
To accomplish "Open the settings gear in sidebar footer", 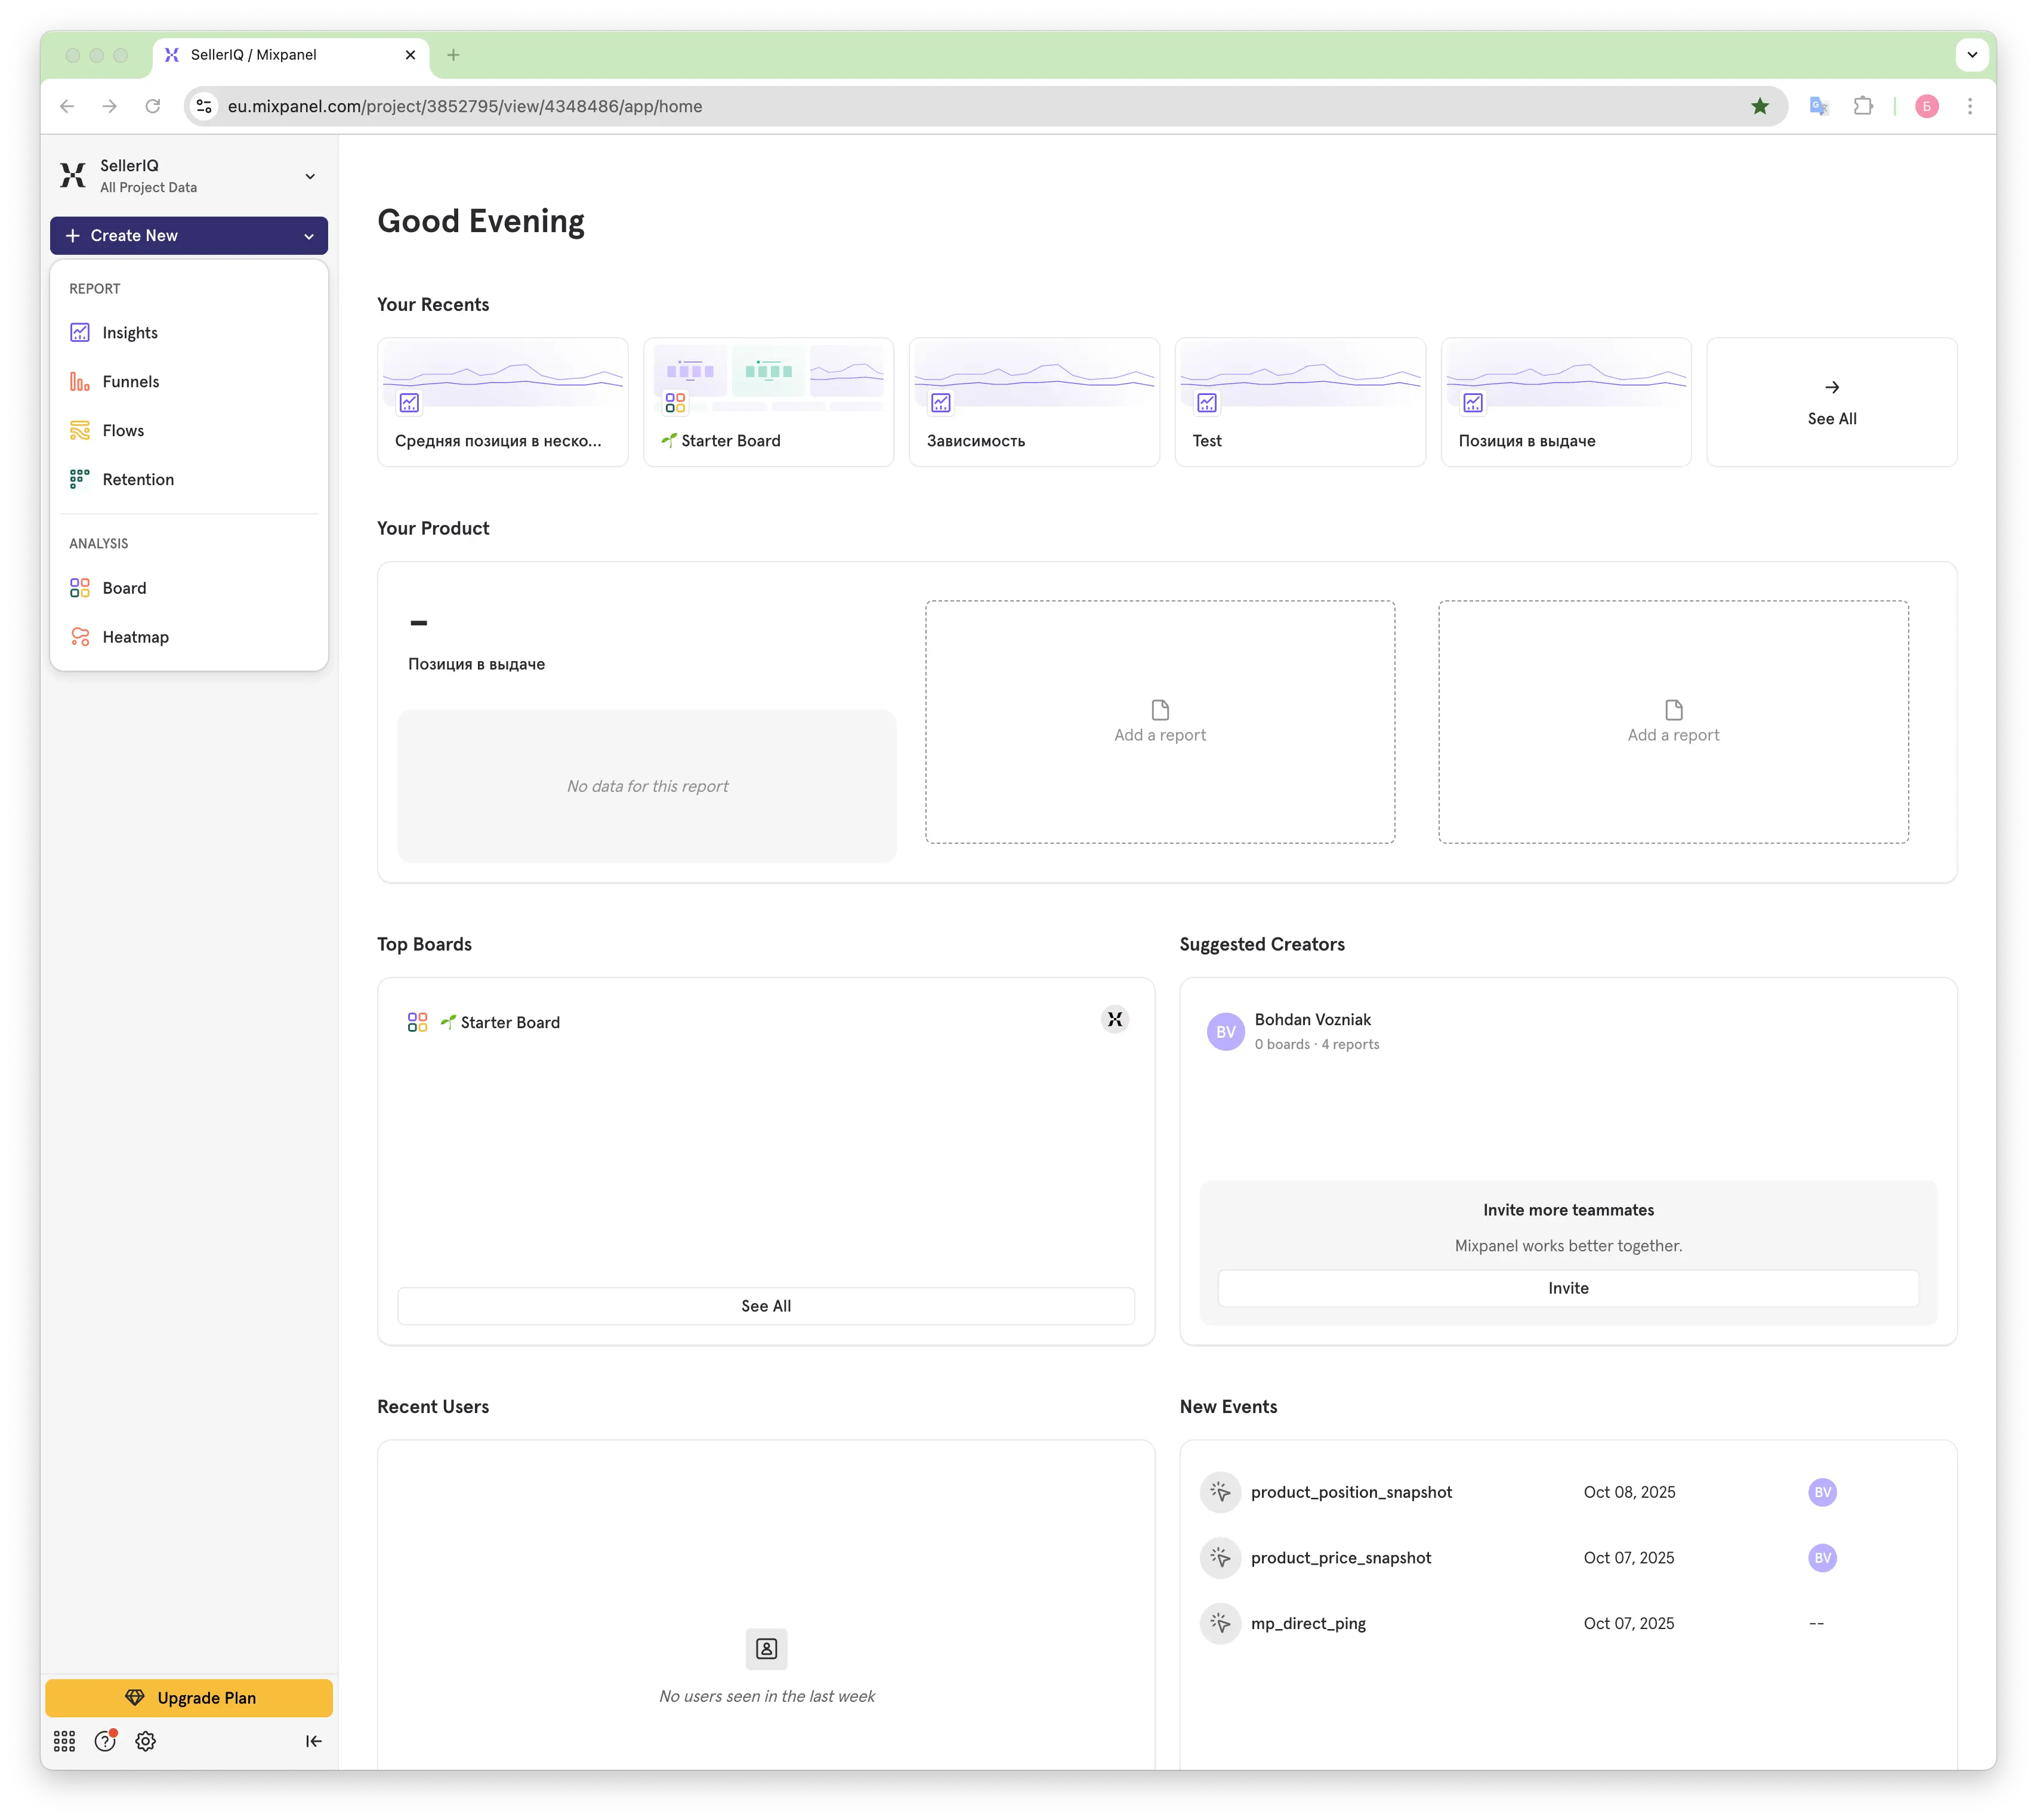I will tap(146, 1741).
